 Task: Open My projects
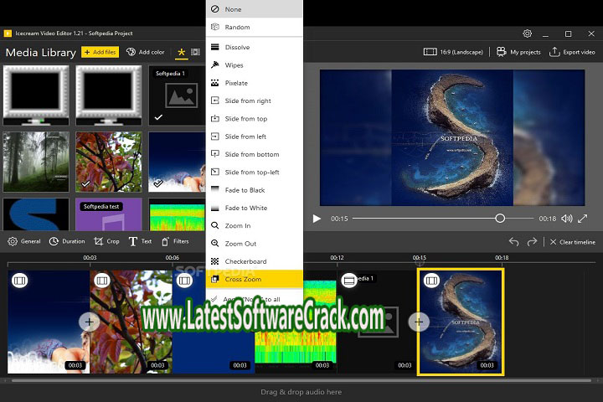point(518,52)
